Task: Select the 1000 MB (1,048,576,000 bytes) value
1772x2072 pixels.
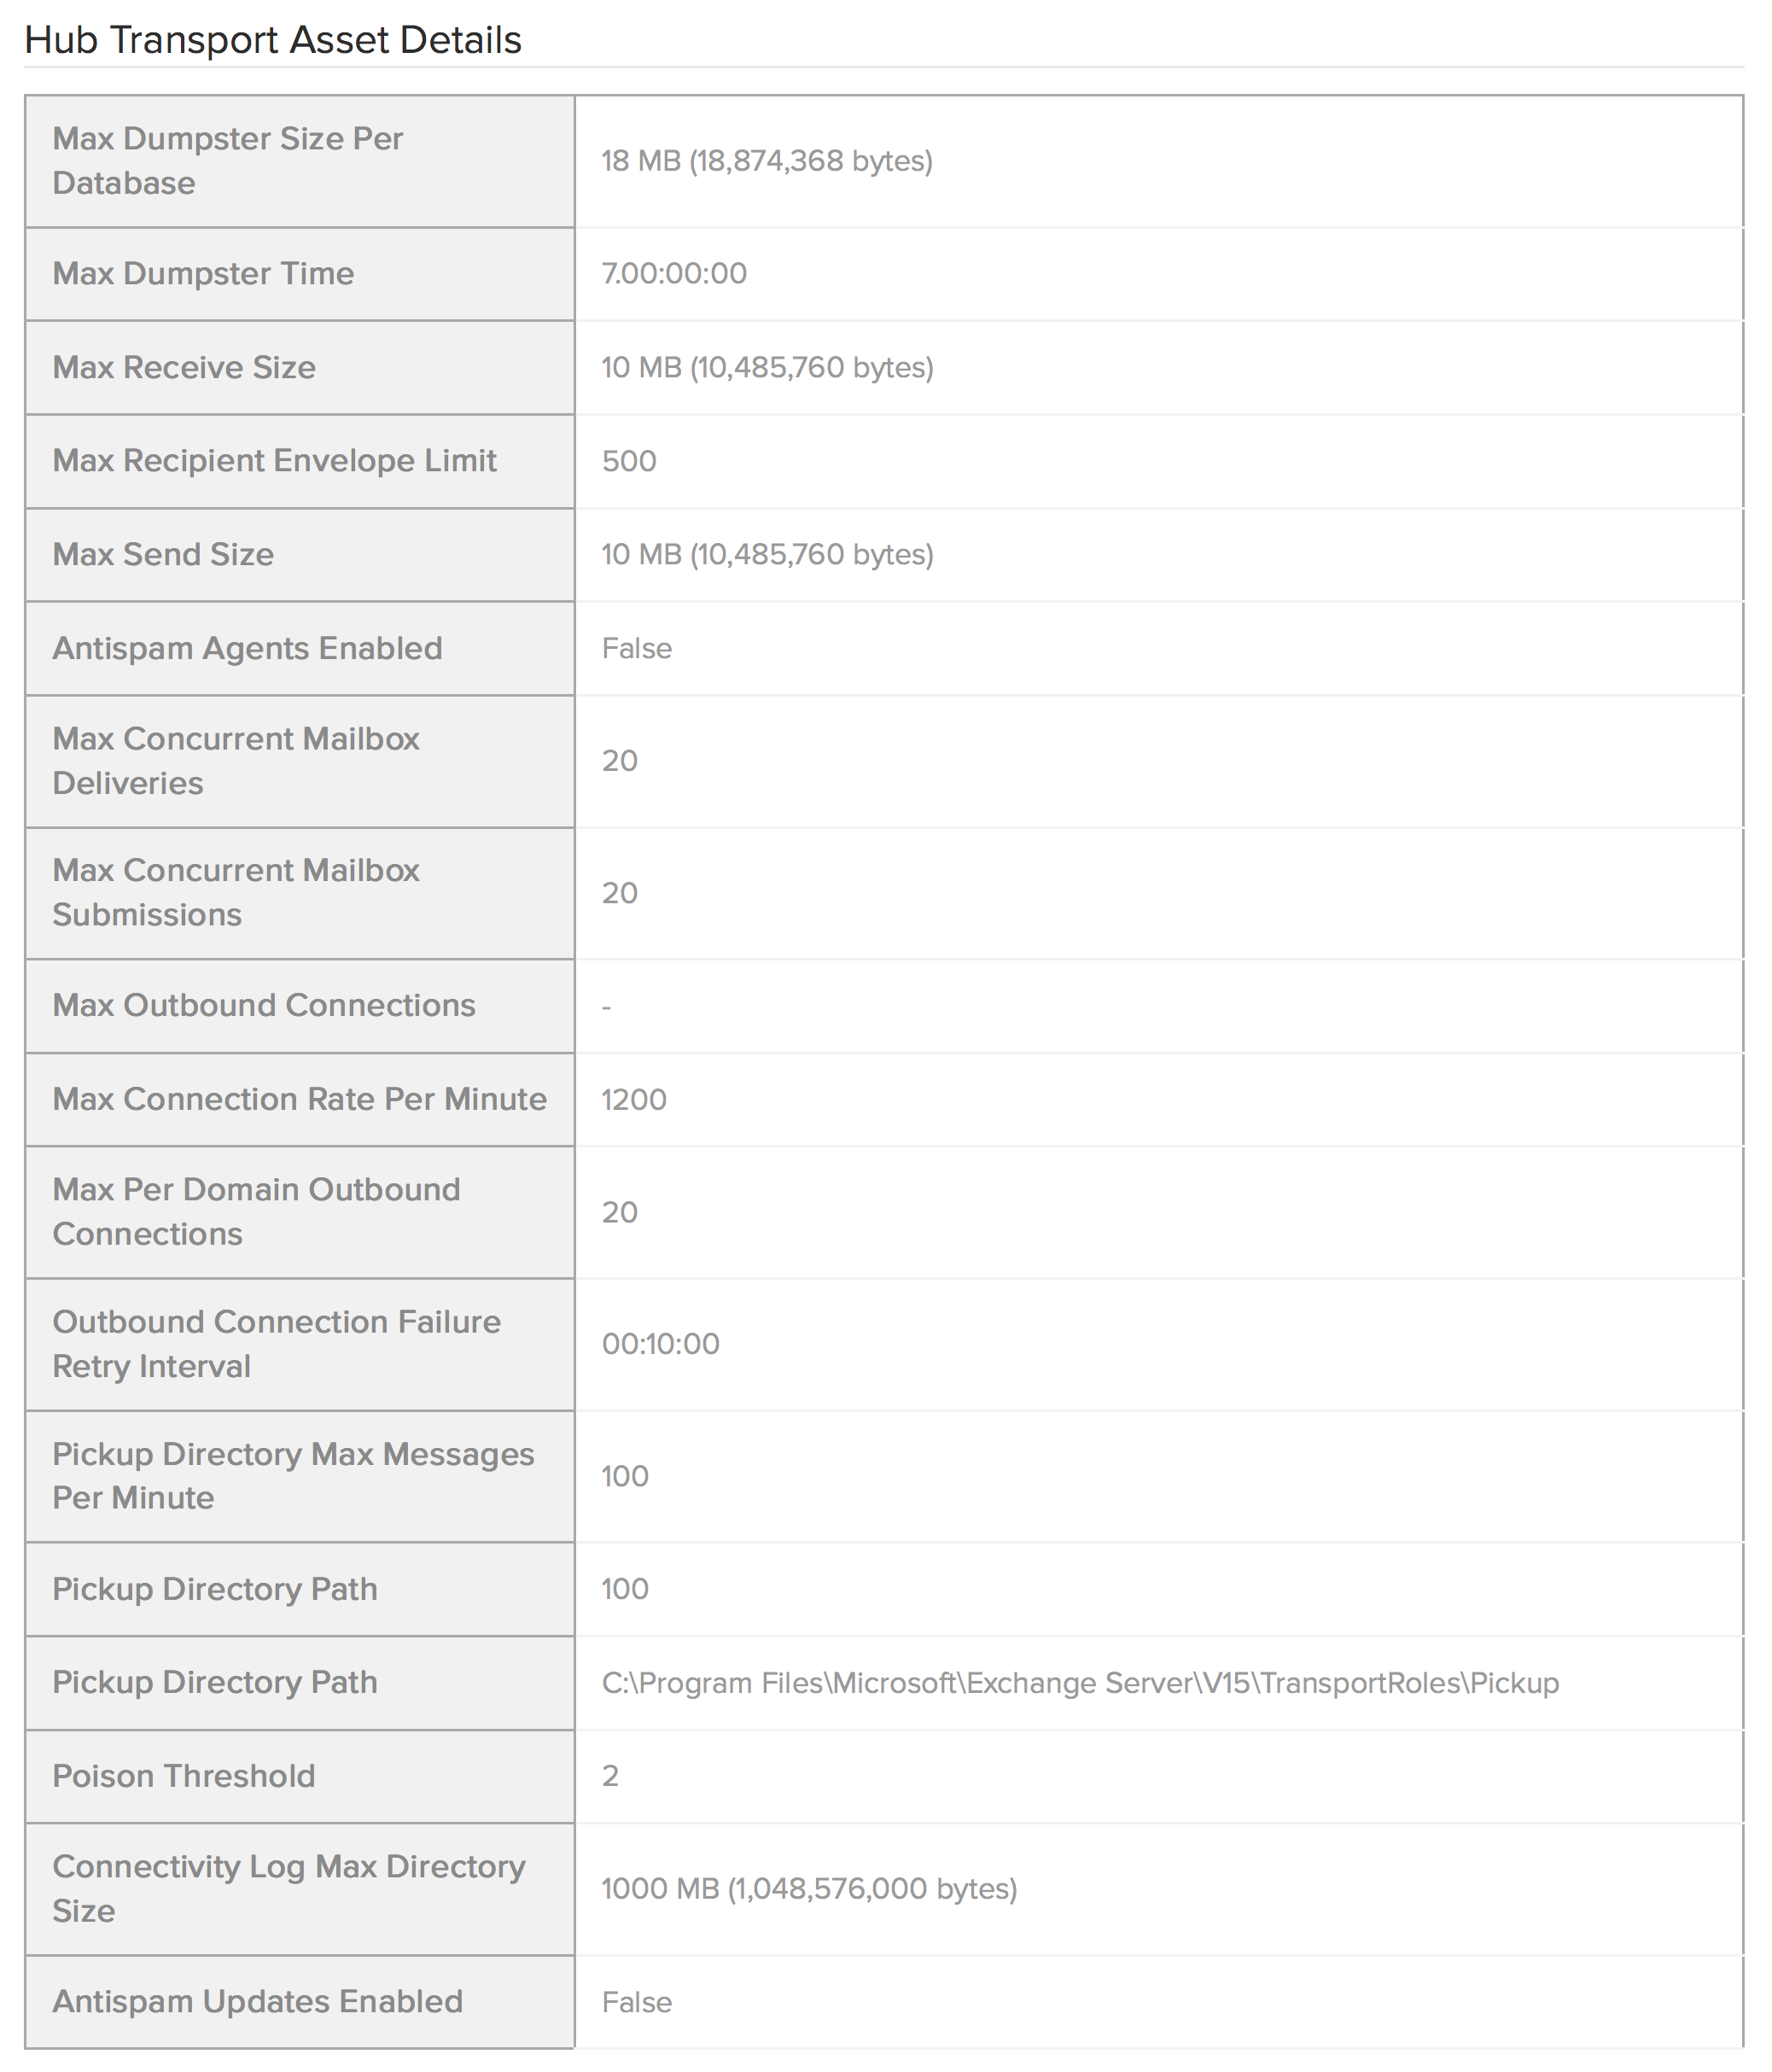Action: [809, 1888]
